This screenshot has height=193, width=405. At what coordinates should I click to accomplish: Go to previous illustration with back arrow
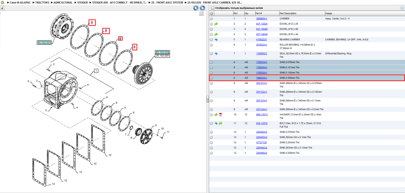196,8
